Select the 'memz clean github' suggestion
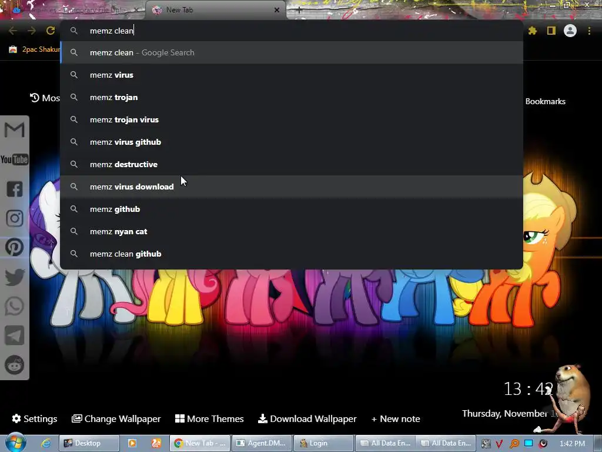602x452 pixels. 292,254
